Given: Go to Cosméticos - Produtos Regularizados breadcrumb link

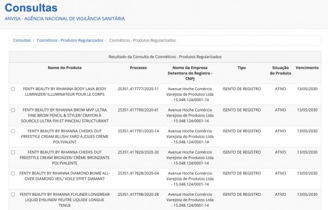Looking at the screenshot, I should [x=70, y=40].
